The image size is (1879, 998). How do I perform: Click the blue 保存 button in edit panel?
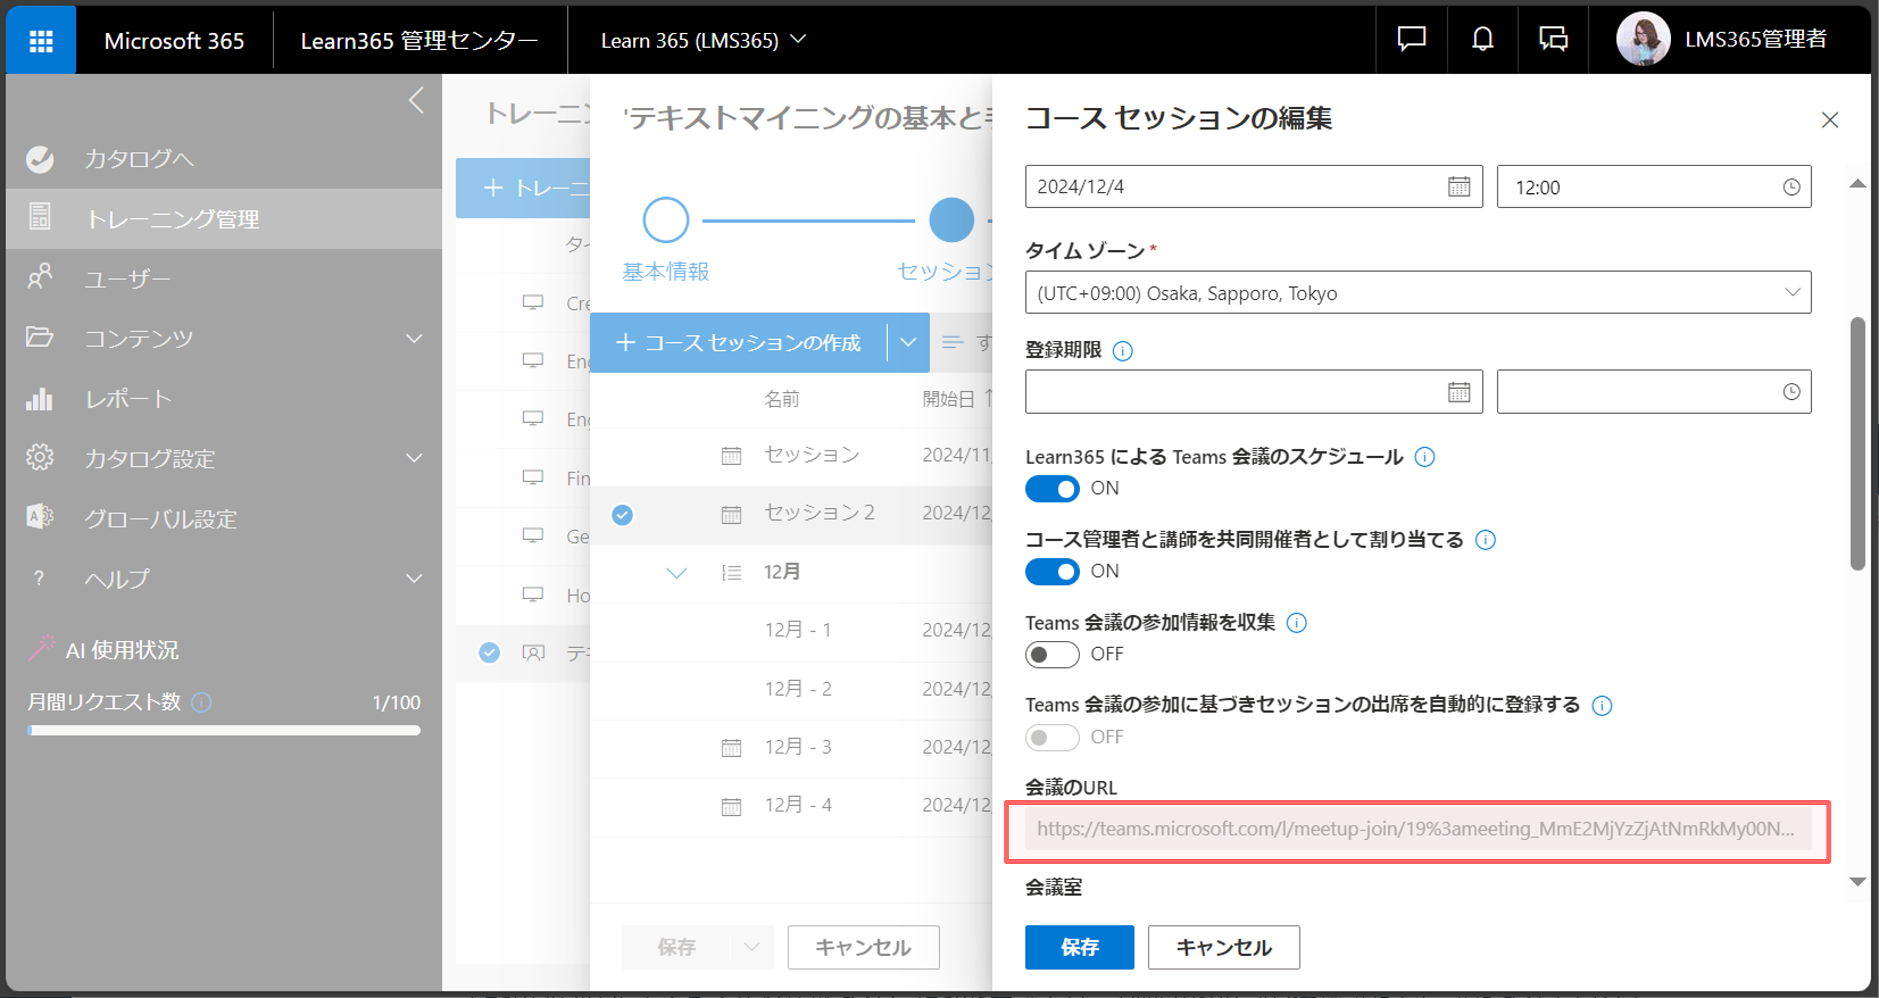(1080, 947)
